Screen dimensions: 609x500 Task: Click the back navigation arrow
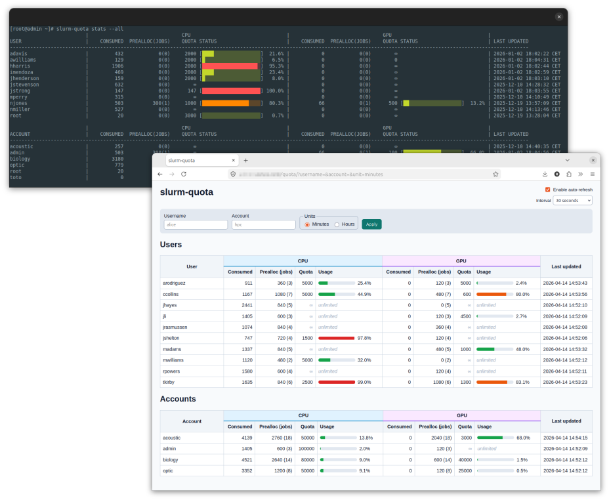159,174
